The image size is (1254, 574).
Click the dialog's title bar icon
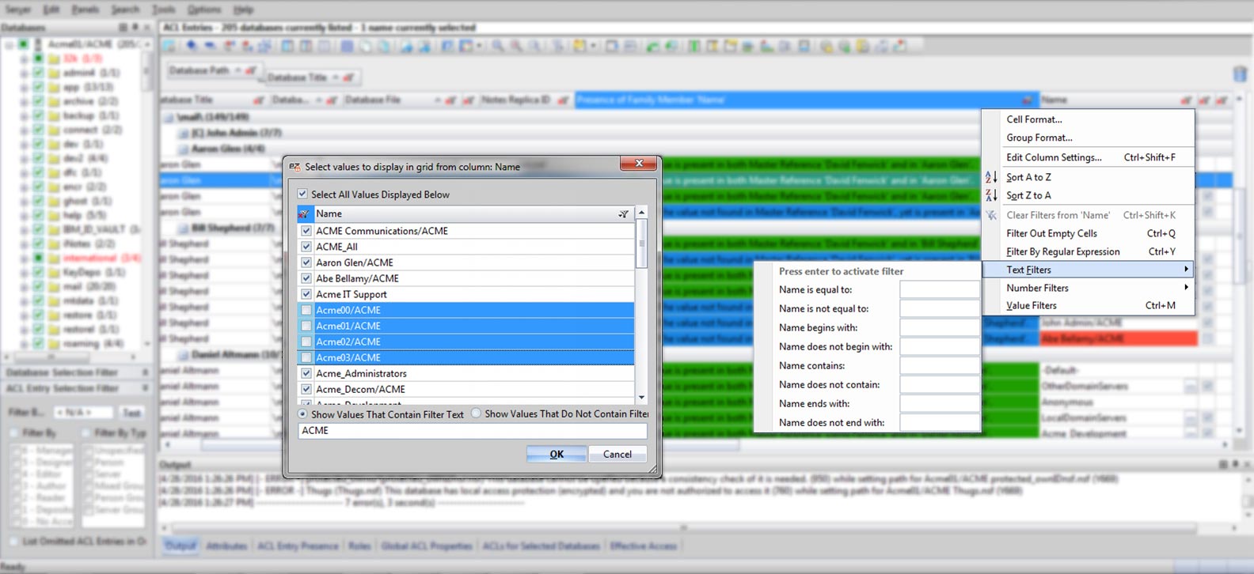click(295, 167)
